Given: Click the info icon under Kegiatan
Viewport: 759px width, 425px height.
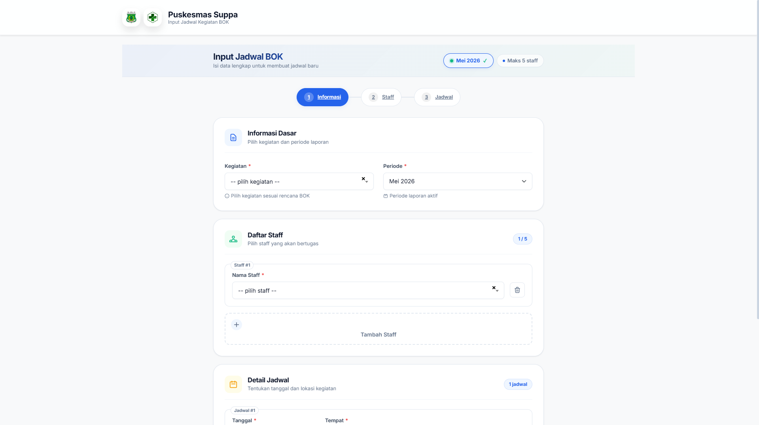Looking at the screenshot, I should pyautogui.click(x=227, y=196).
